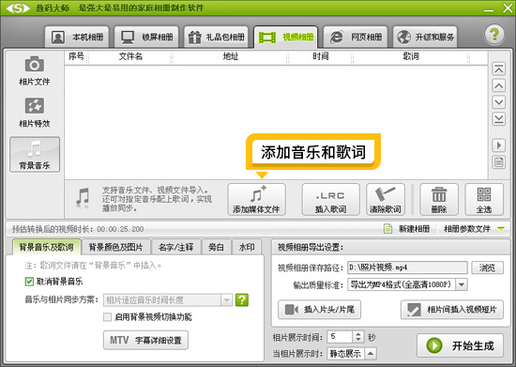Select the 背景音乐 sidebar item
Image resolution: width=516 pixels, height=367 pixels.
(35, 154)
